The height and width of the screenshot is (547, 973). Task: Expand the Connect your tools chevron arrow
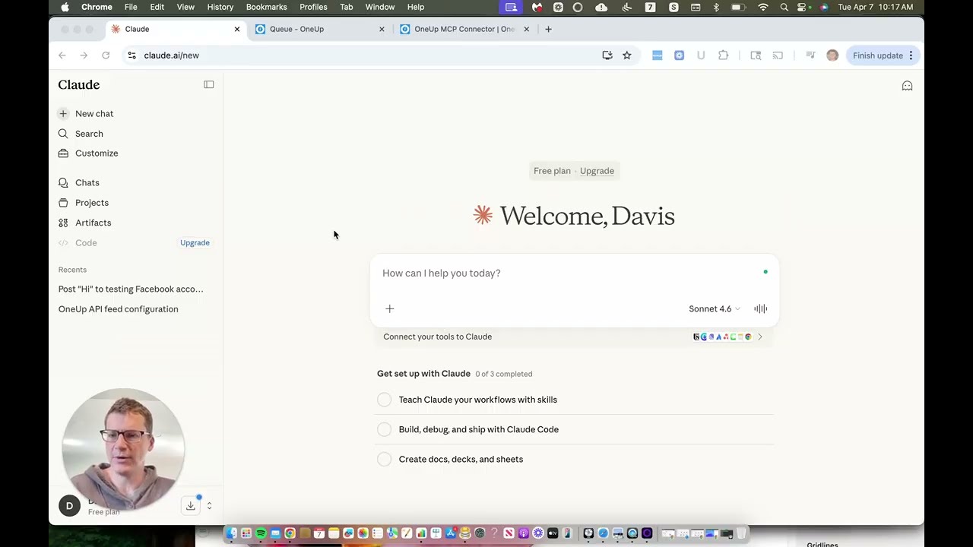[759, 337]
